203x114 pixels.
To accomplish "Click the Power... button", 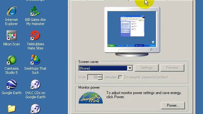I will pos(173,105).
